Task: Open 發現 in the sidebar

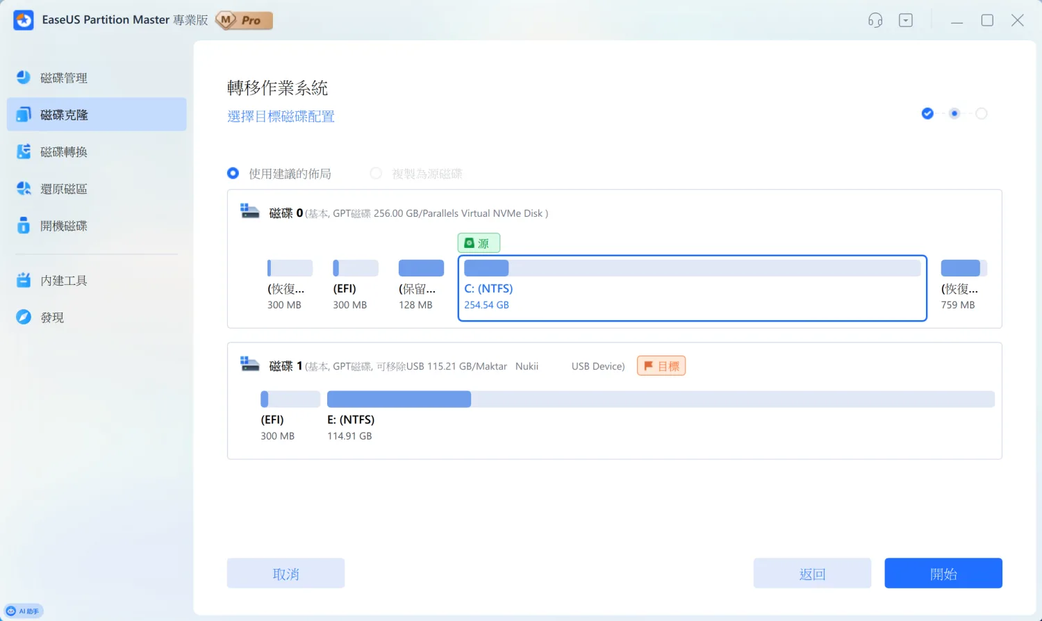Action: 97,317
